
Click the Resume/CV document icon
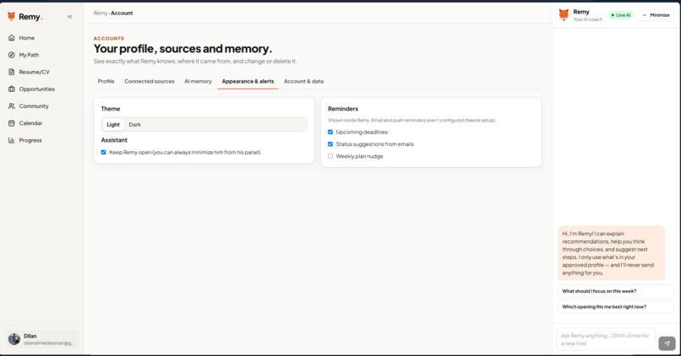pos(12,72)
